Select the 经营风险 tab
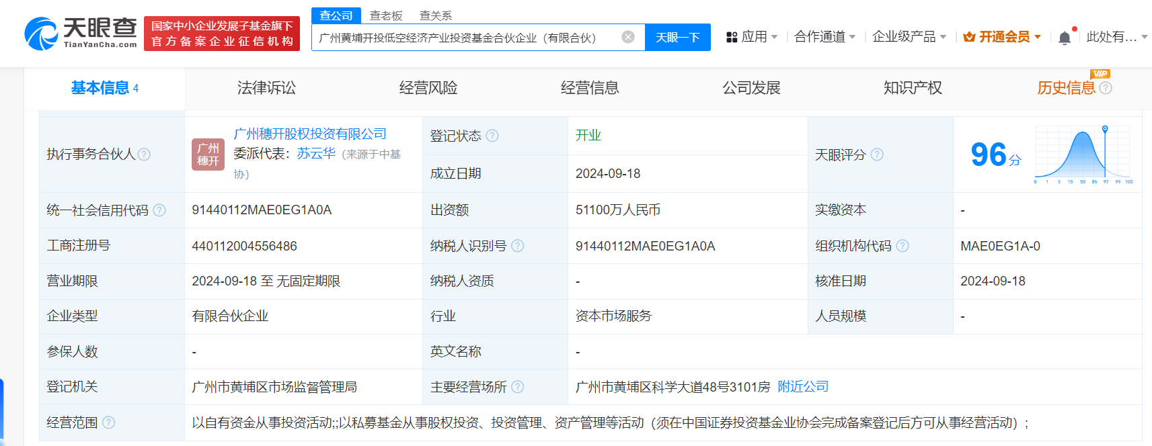This screenshot has height=446, width=1152. pyautogui.click(x=428, y=88)
